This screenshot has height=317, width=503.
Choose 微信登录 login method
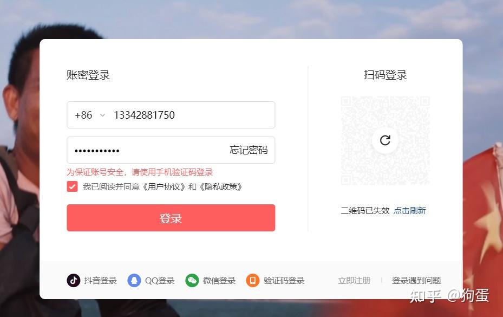click(x=211, y=280)
